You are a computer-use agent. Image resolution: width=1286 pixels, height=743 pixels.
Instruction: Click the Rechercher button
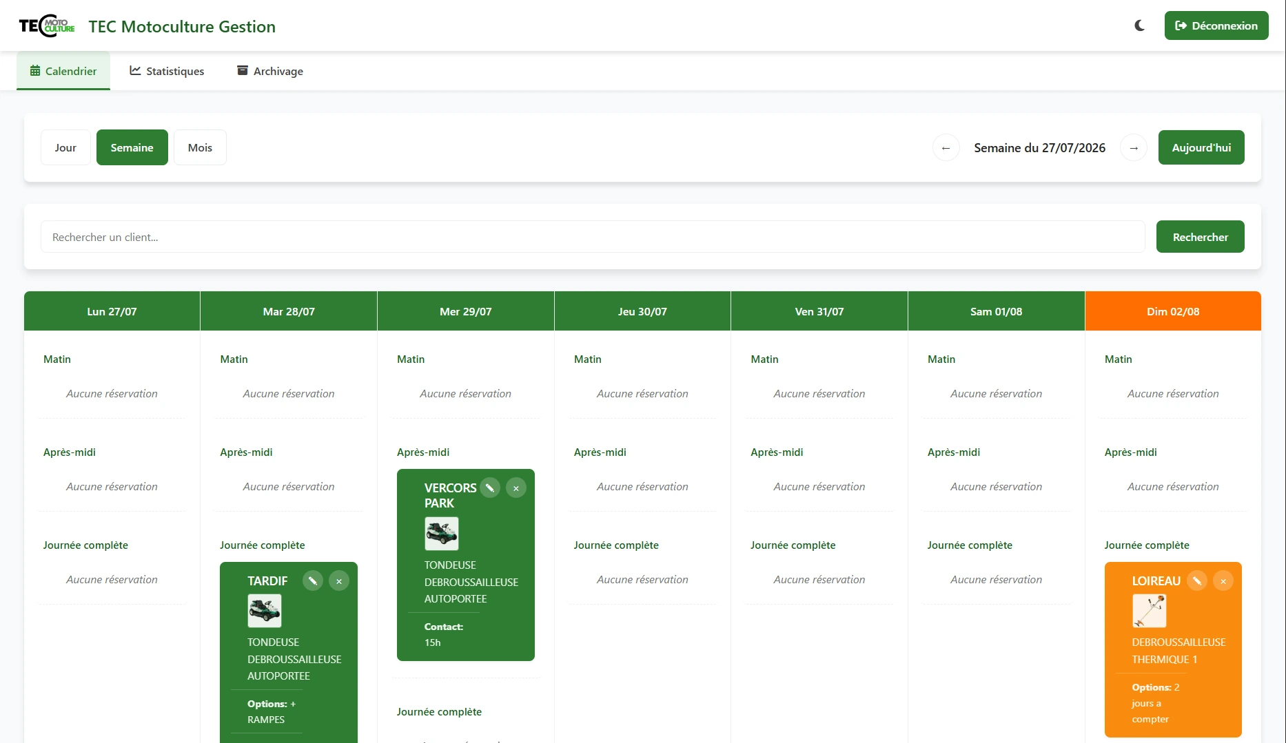[x=1201, y=237]
